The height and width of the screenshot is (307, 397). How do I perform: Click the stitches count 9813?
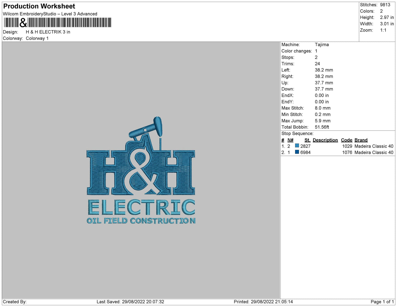tap(385, 5)
